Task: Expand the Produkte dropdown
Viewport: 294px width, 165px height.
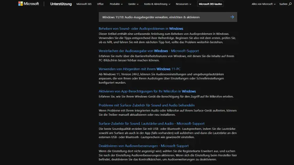Action: pos(116,4)
